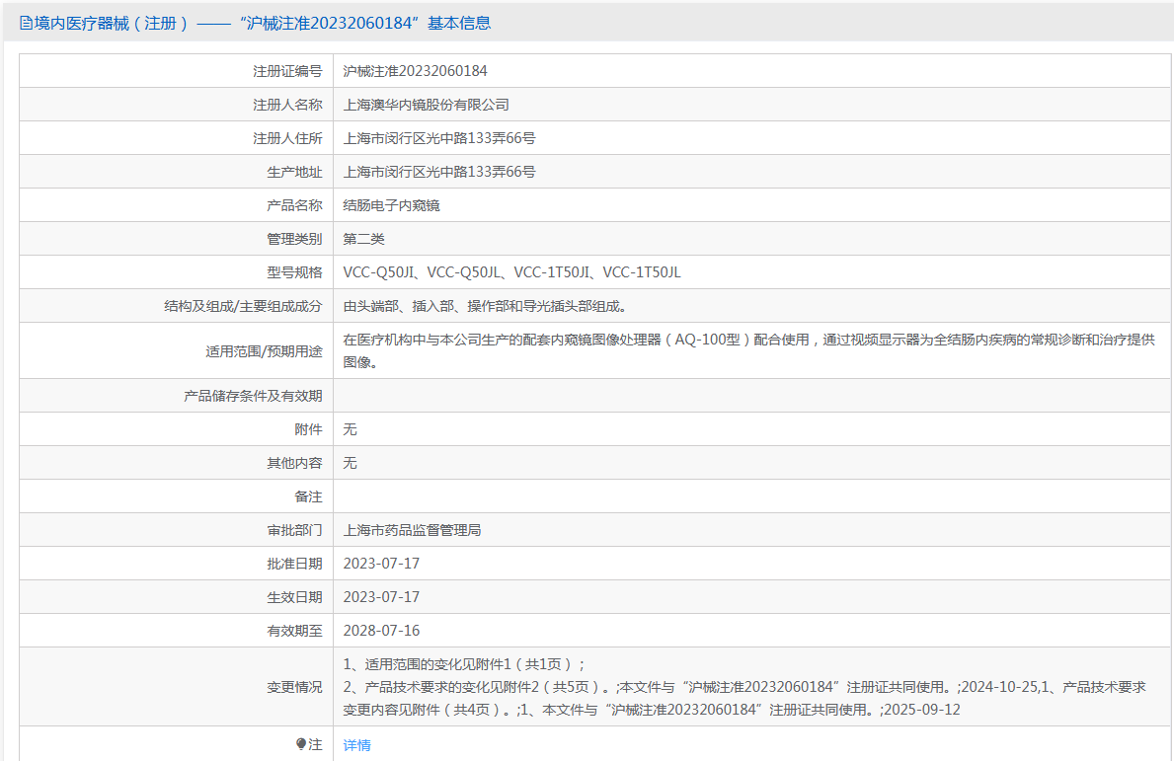Click the 注册证编号 row label
This screenshot has width=1174, height=761.
coord(287,71)
